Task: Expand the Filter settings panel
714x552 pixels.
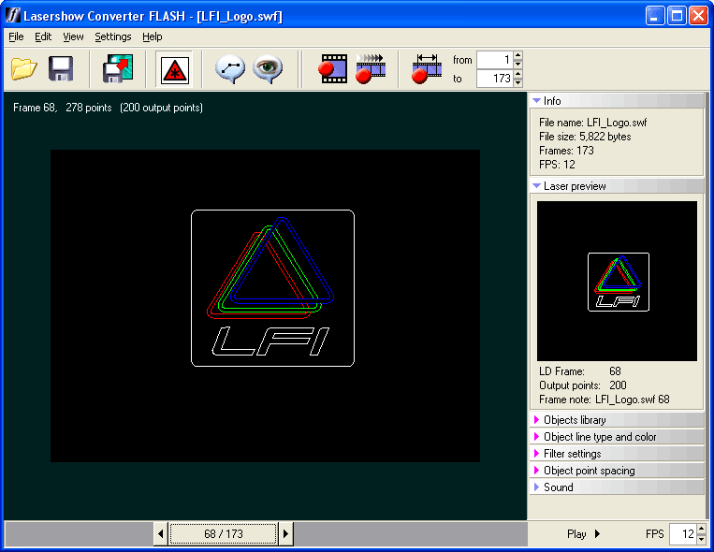Action: pyautogui.click(x=617, y=454)
